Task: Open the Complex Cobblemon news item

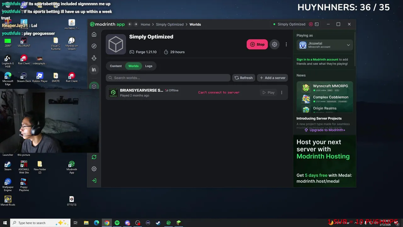Action: pos(325,99)
